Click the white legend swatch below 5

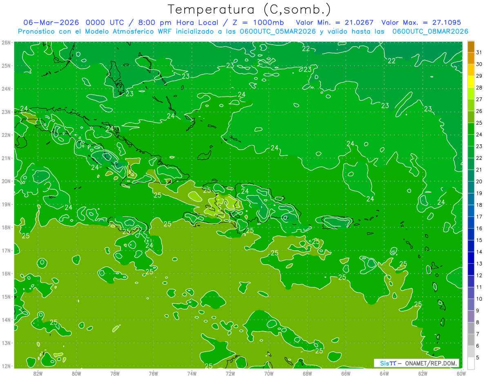[471, 363]
